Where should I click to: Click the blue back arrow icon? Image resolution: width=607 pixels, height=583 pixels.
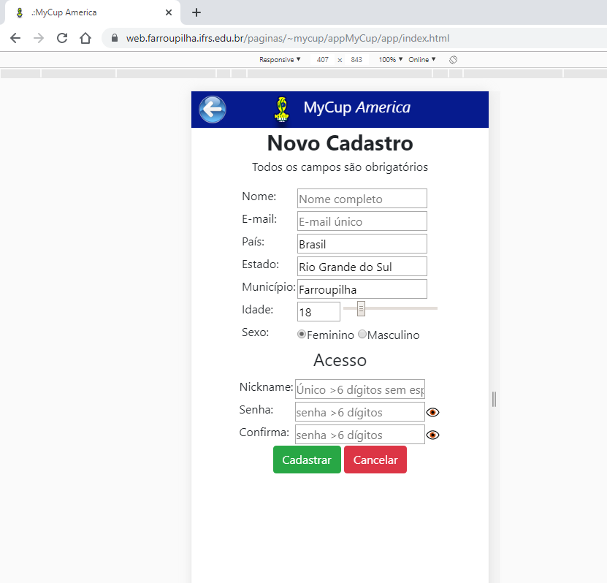click(x=213, y=110)
